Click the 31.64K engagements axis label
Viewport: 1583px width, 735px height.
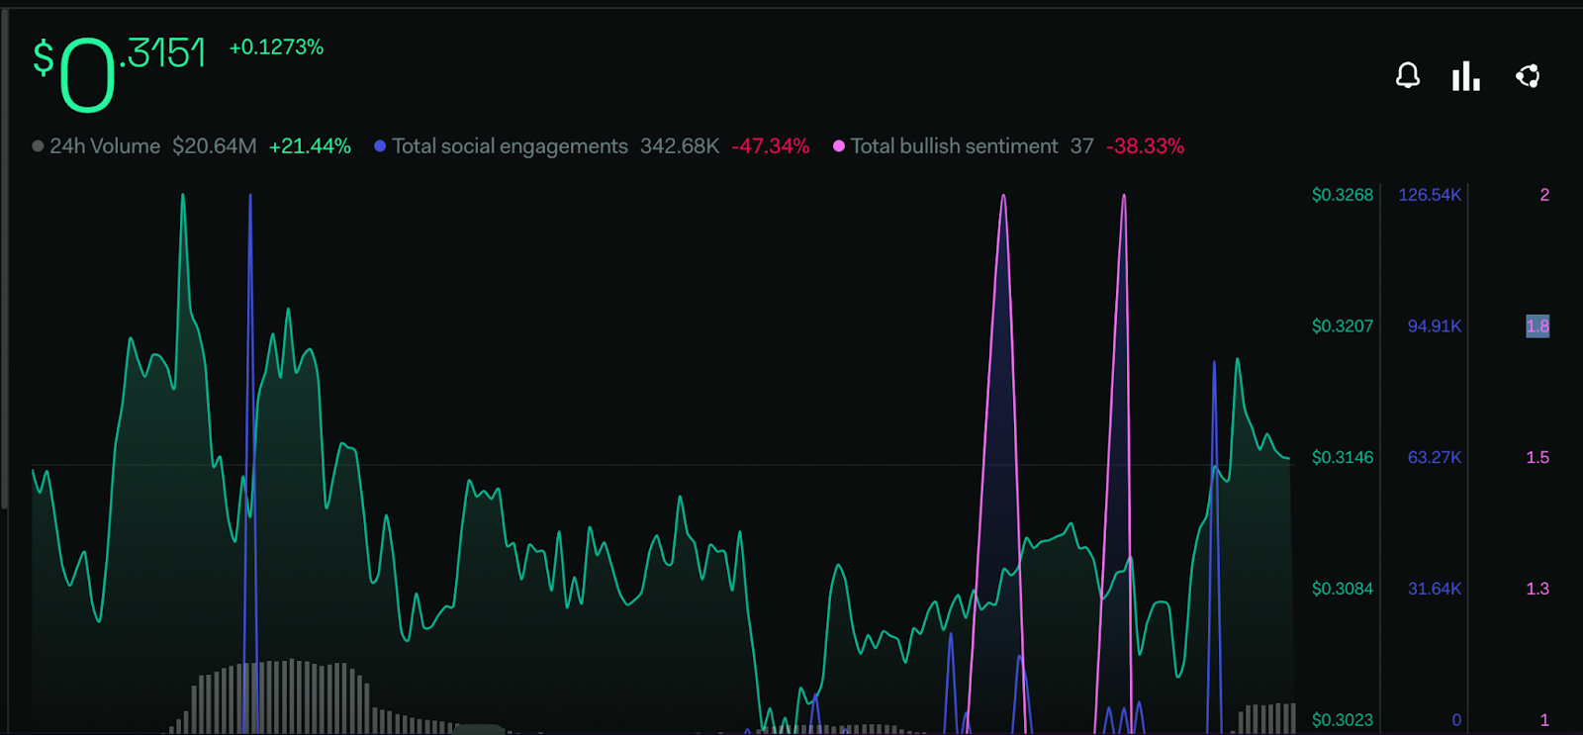[x=1435, y=590]
